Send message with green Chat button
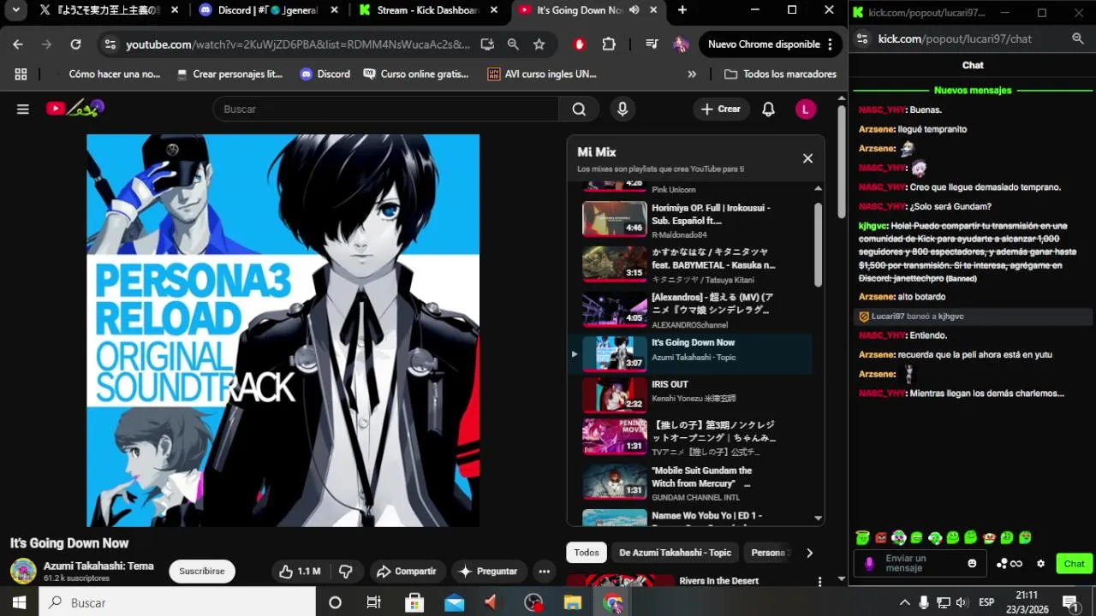This screenshot has width=1096, height=616. (x=1074, y=564)
